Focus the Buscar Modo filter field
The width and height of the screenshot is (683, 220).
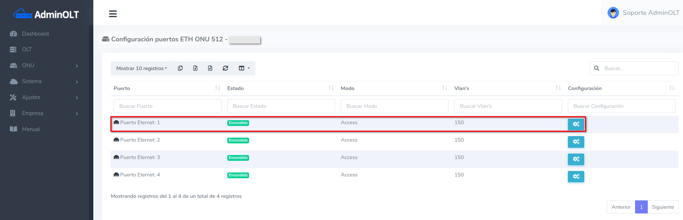(x=394, y=106)
